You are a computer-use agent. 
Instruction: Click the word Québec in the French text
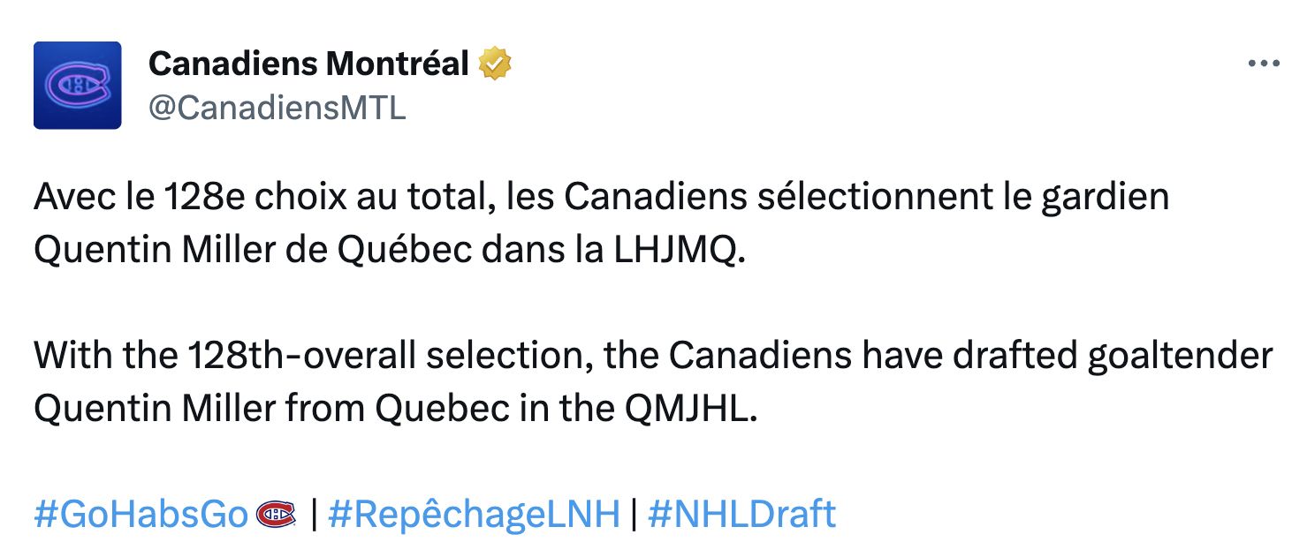(x=407, y=249)
